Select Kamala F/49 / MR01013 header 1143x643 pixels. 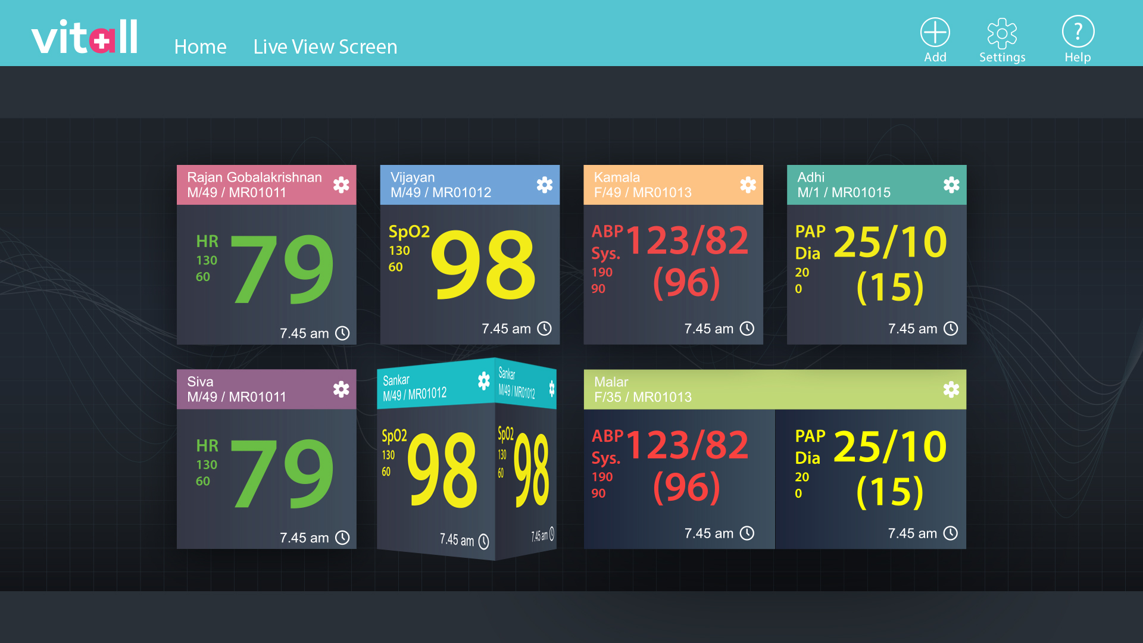tap(673, 185)
